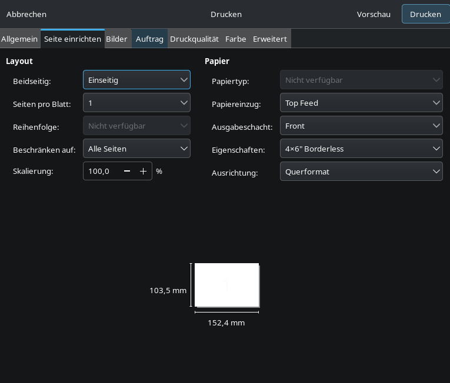Change Ausrichtung from Querformat
Viewport: 450px width, 383px height.
361,172
